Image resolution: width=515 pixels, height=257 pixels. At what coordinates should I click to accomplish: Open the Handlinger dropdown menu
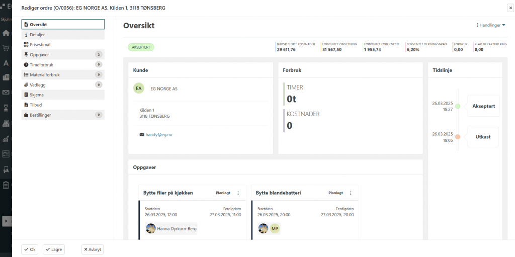[x=490, y=25]
